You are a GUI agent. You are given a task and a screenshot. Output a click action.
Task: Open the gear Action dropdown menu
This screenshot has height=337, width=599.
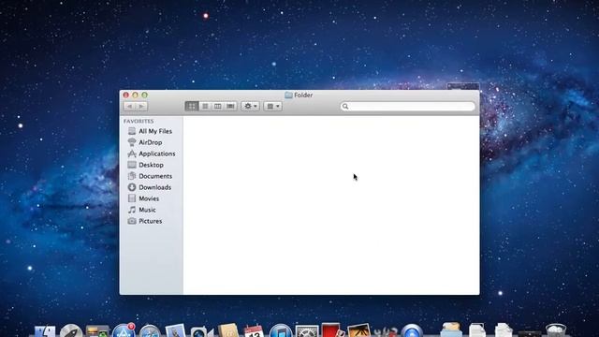(x=250, y=106)
